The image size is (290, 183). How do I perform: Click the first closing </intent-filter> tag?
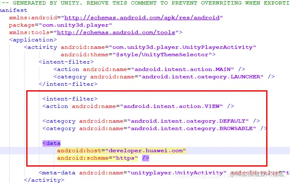pos(68,84)
